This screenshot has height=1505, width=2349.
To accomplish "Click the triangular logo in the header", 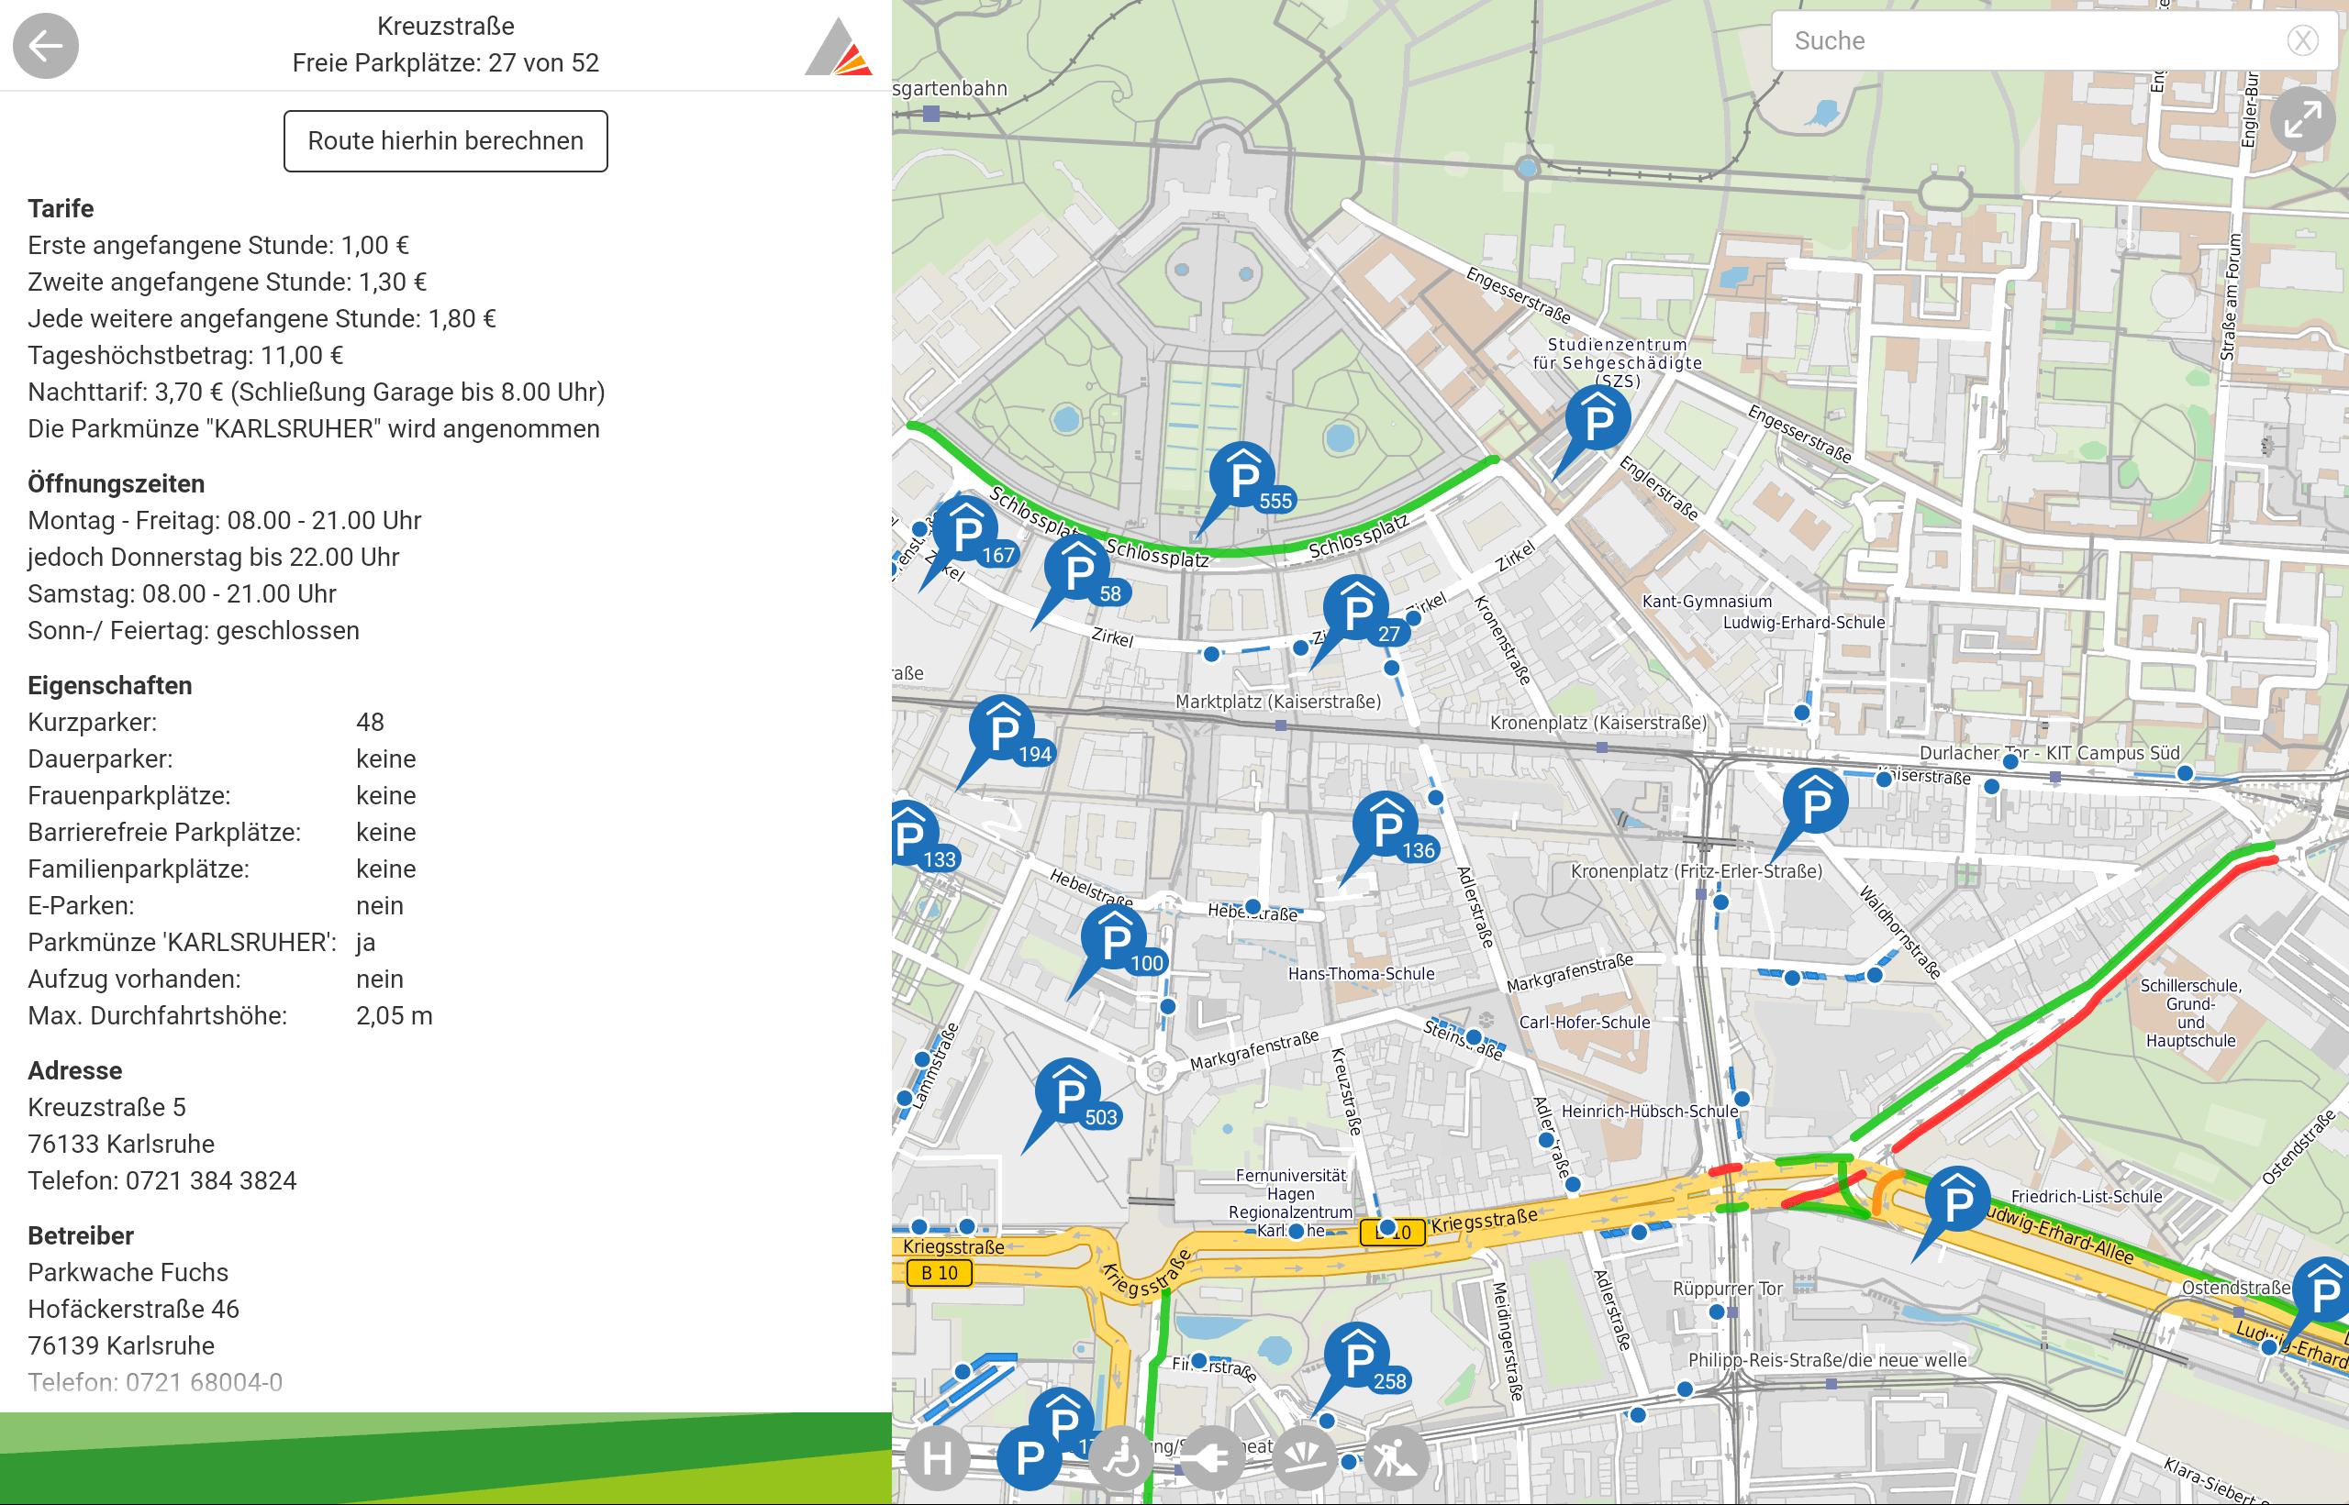I will pyautogui.click(x=838, y=46).
